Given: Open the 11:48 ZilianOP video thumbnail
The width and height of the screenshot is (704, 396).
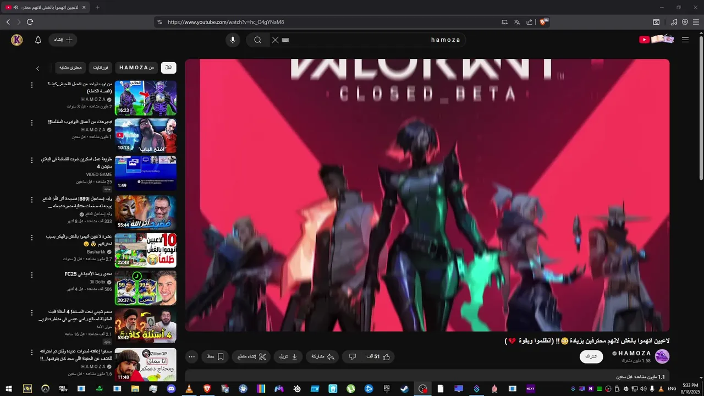Looking at the screenshot, I should tap(146, 365).
